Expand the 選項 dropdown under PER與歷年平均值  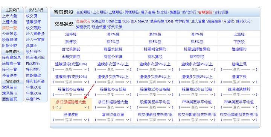(x=197, y=107)
